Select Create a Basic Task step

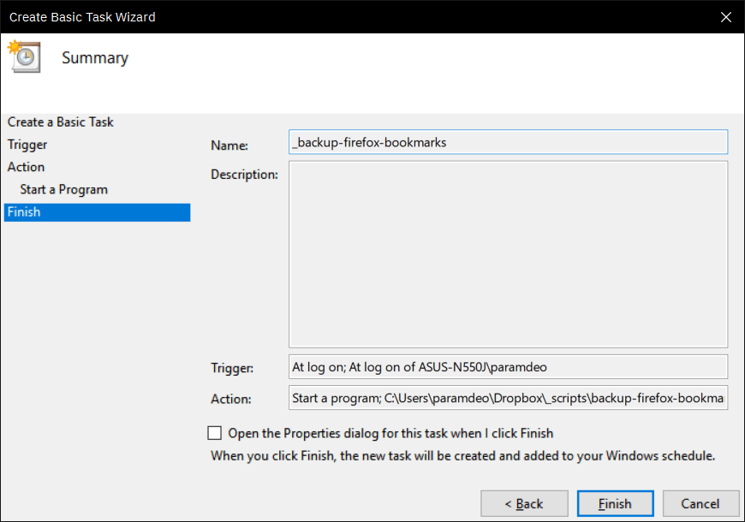(x=60, y=122)
